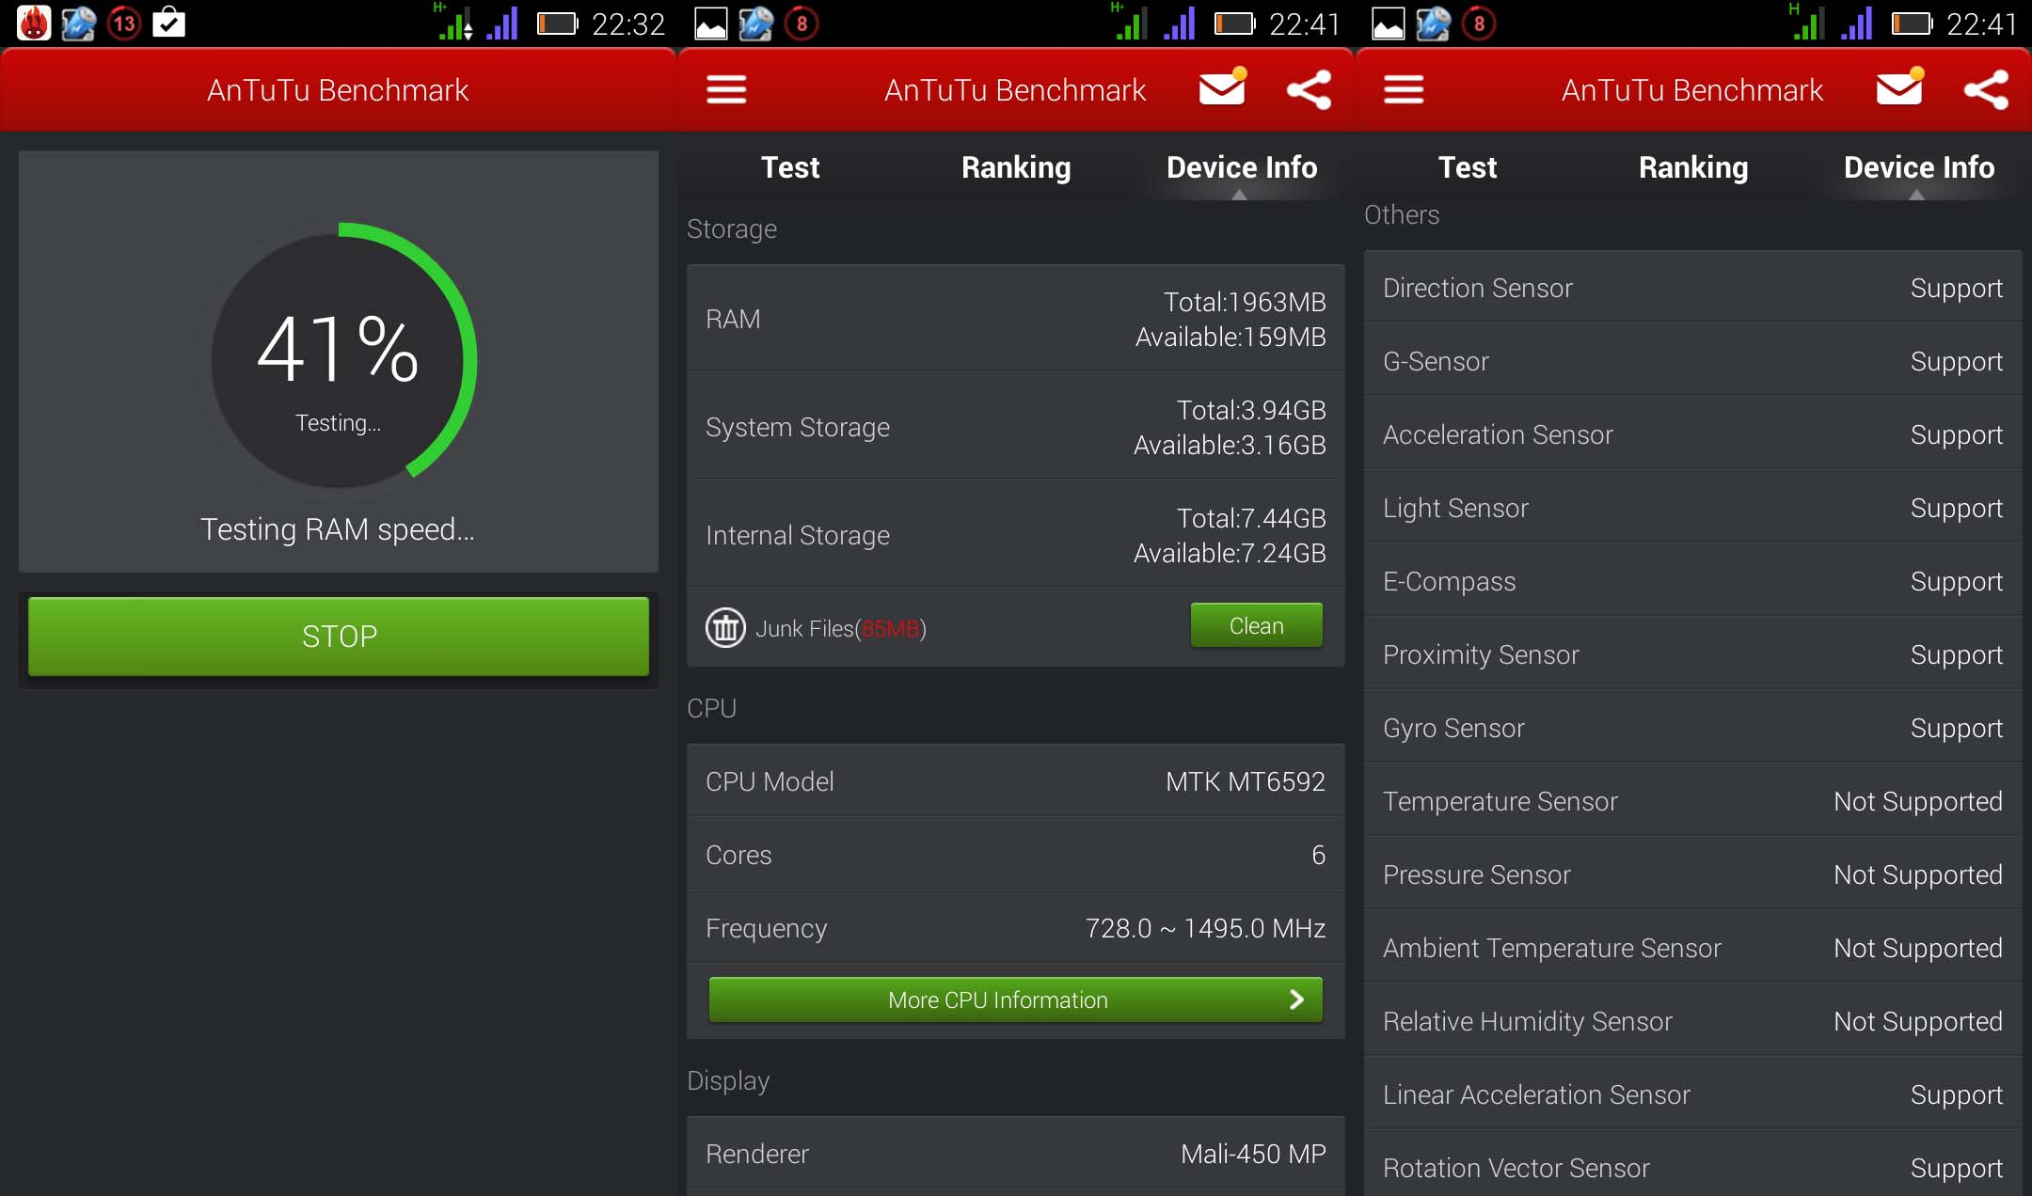Tap globe-pencil icon in left status bar
The image size is (2032, 1196).
[x=79, y=24]
